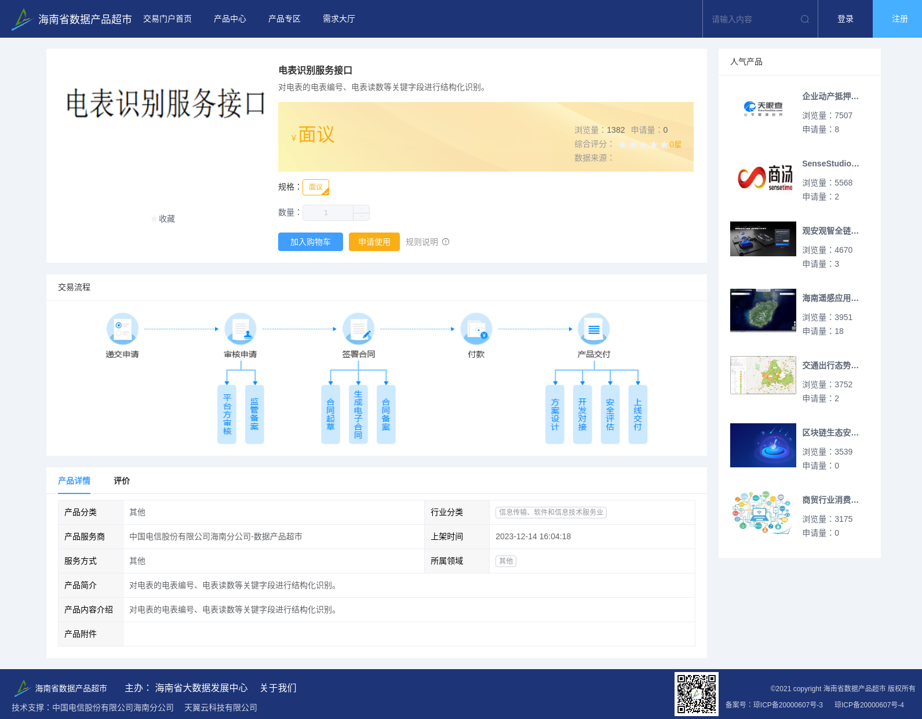Open the 交通出行态势 product title

point(830,365)
